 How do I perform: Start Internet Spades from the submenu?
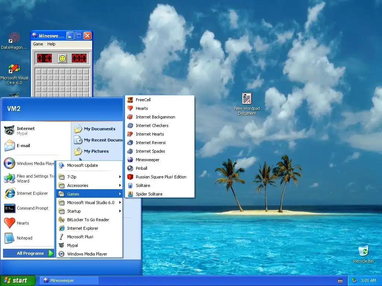click(160, 151)
